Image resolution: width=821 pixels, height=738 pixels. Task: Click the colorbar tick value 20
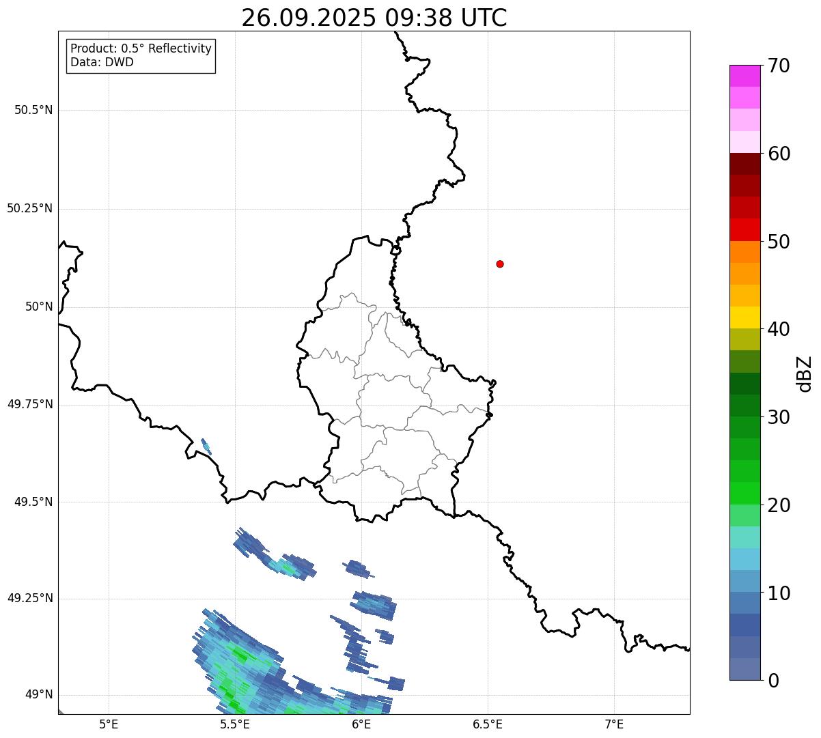pos(779,505)
